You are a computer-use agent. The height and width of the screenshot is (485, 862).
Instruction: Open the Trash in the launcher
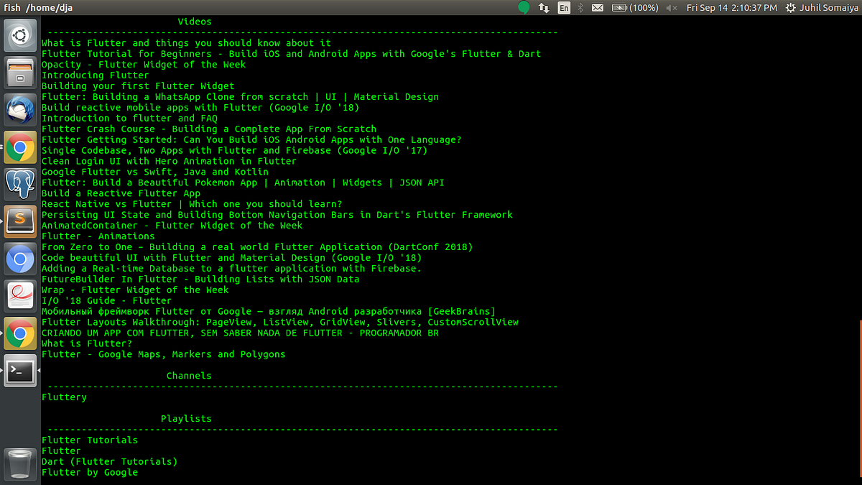tap(20, 464)
